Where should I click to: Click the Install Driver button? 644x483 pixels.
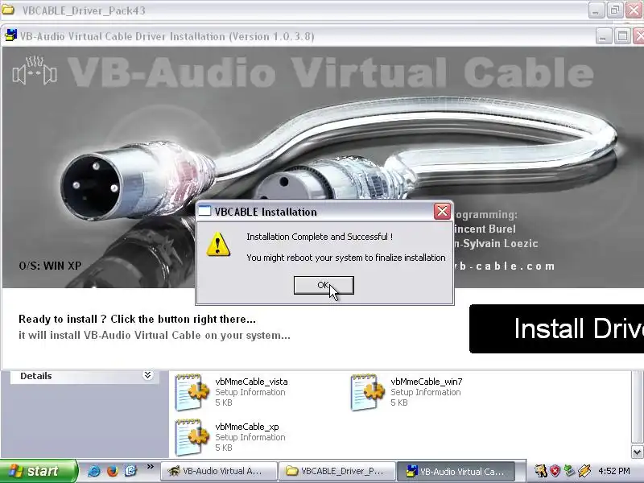pyautogui.click(x=556, y=328)
